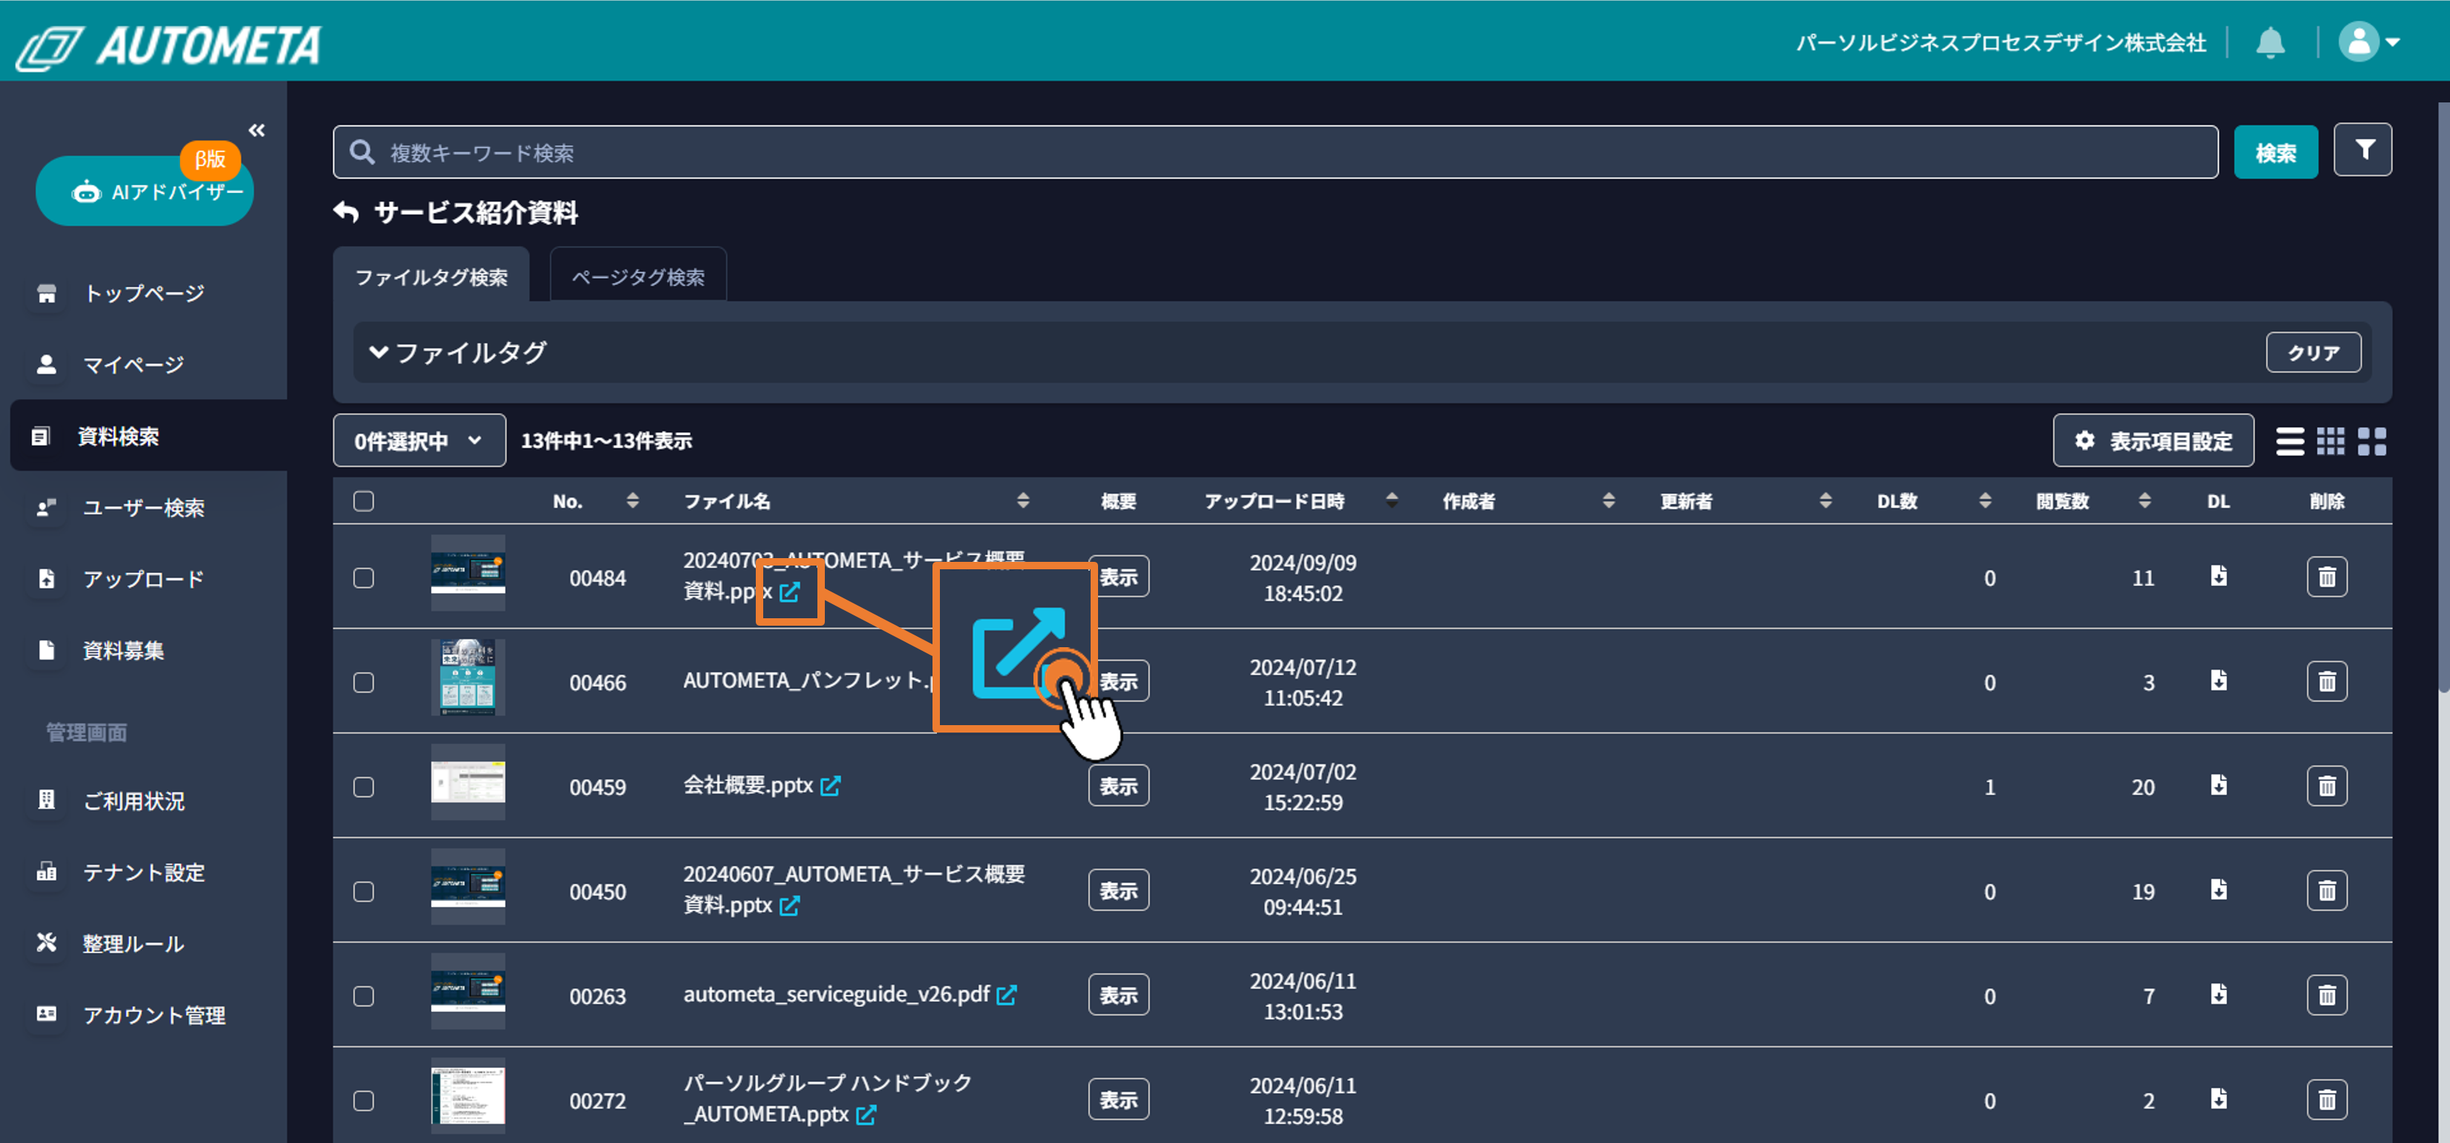The width and height of the screenshot is (2450, 1143).
Task: Click the 検索 button
Action: tap(2275, 152)
